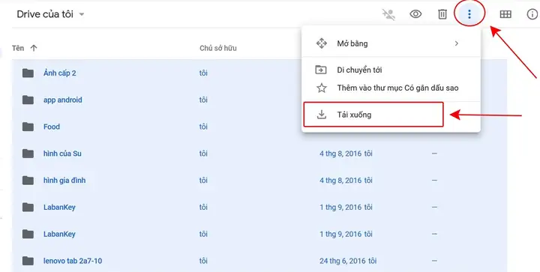This screenshot has width=540, height=272.
Task: Click owner 'tôi' in 'app android' row
Action: (x=203, y=100)
